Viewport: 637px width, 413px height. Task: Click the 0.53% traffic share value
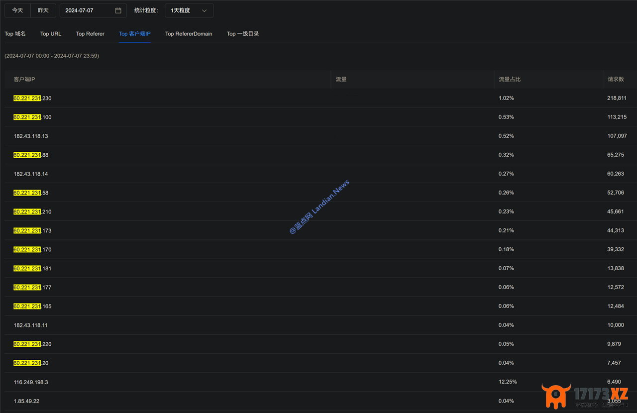click(506, 117)
